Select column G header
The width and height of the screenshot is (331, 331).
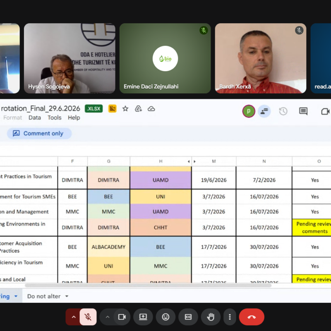[108, 161]
